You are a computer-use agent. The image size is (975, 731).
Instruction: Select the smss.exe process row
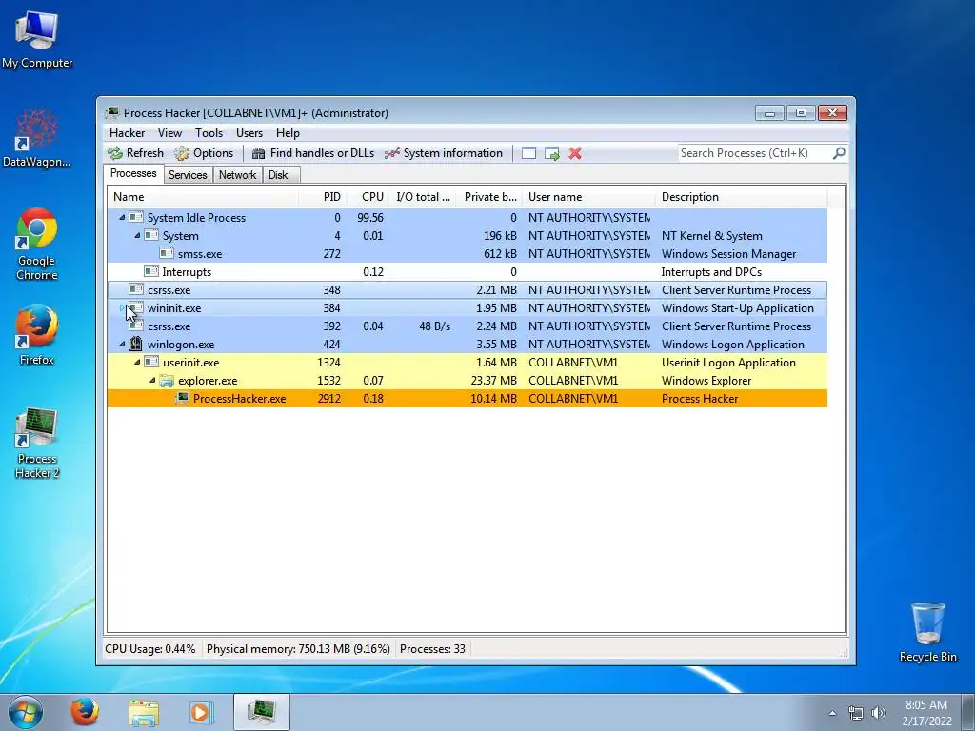pos(467,253)
